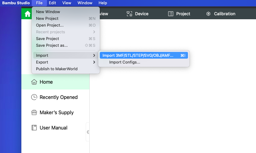Screen dimensions: 256x153
Task: Click the Calibration gear icon
Action: (208, 14)
